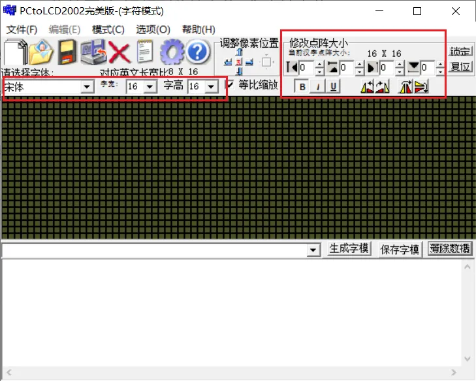The height and width of the screenshot is (381, 476).
Task: Click rotate-right yellow triangle icon
Action: coord(382,87)
